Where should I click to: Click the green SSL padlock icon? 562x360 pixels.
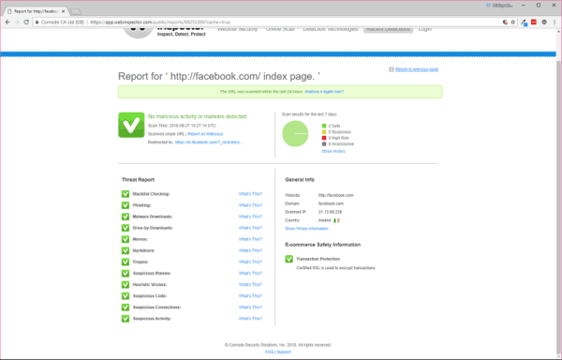(37, 22)
